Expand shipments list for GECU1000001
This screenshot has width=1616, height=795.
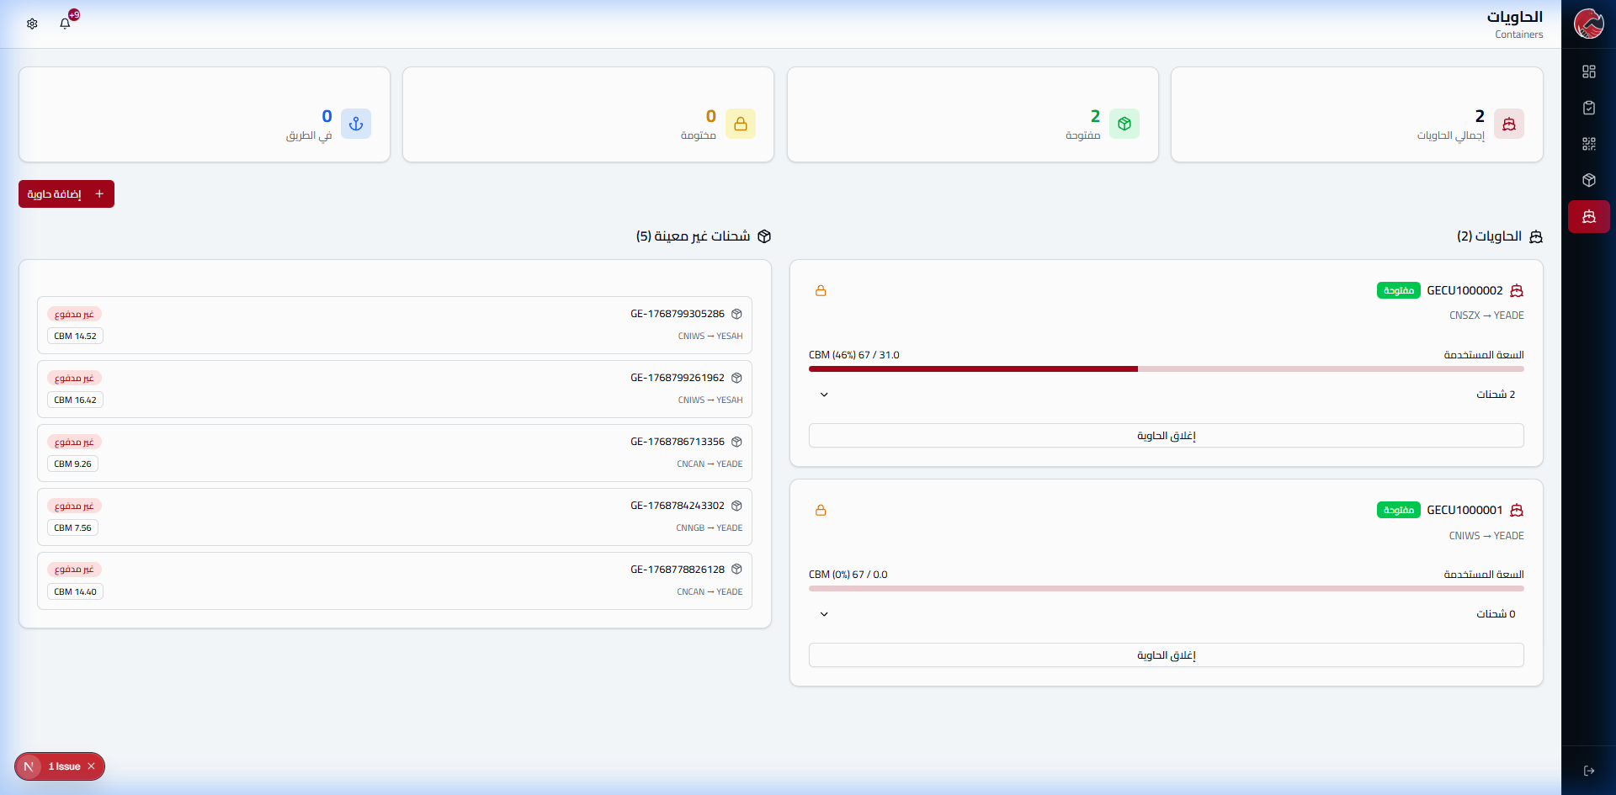(x=824, y=614)
